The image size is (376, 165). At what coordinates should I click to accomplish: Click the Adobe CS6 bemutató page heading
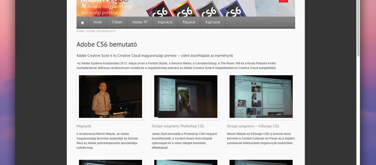pos(106,45)
